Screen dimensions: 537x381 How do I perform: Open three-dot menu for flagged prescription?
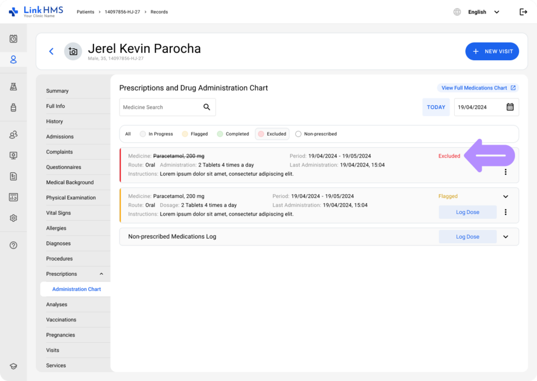(x=506, y=212)
